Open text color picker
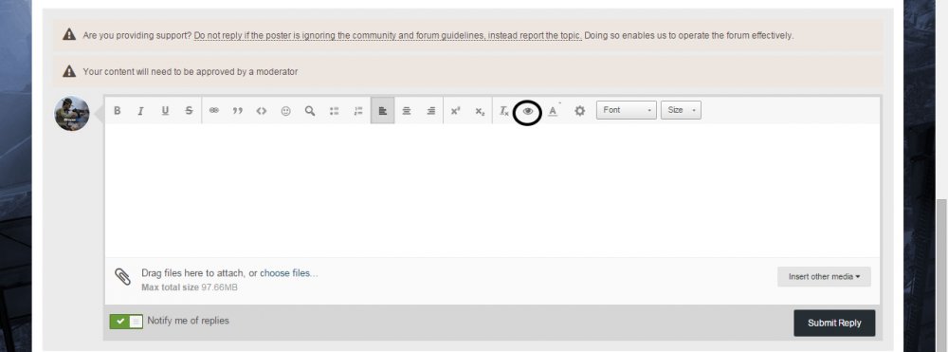 (553, 111)
